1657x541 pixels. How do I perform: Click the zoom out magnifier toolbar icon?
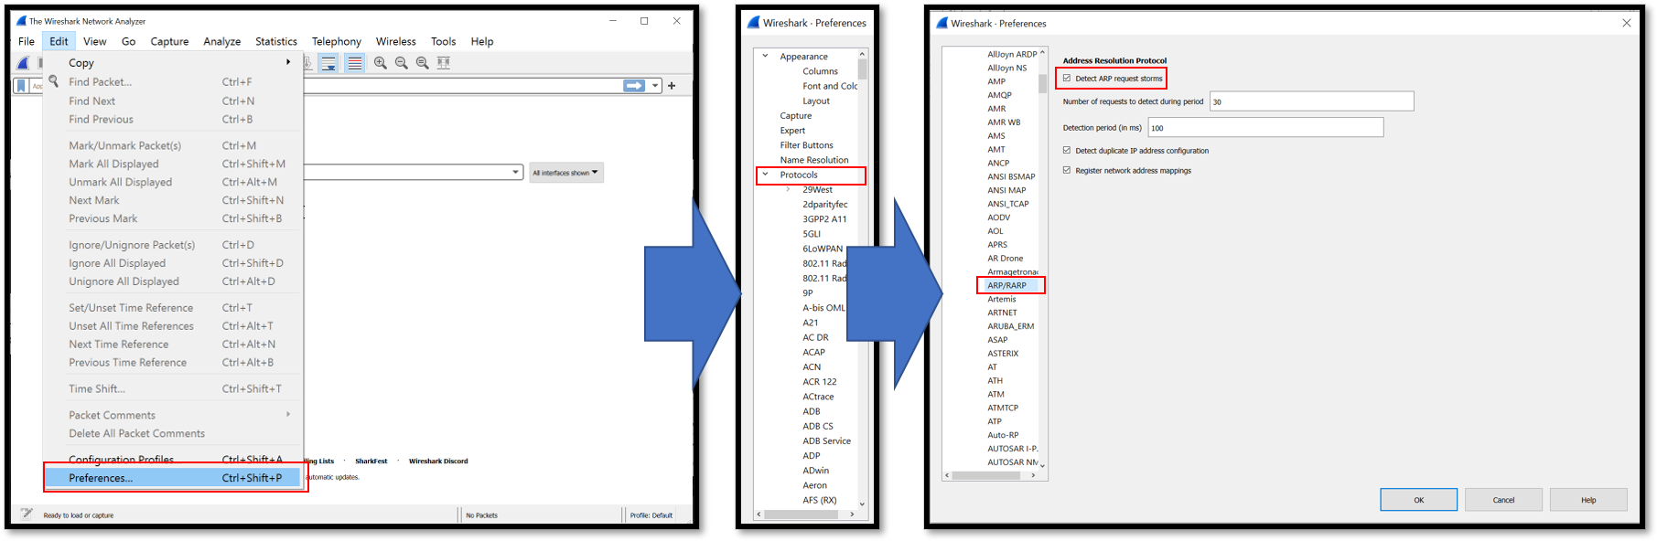pos(402,63)
